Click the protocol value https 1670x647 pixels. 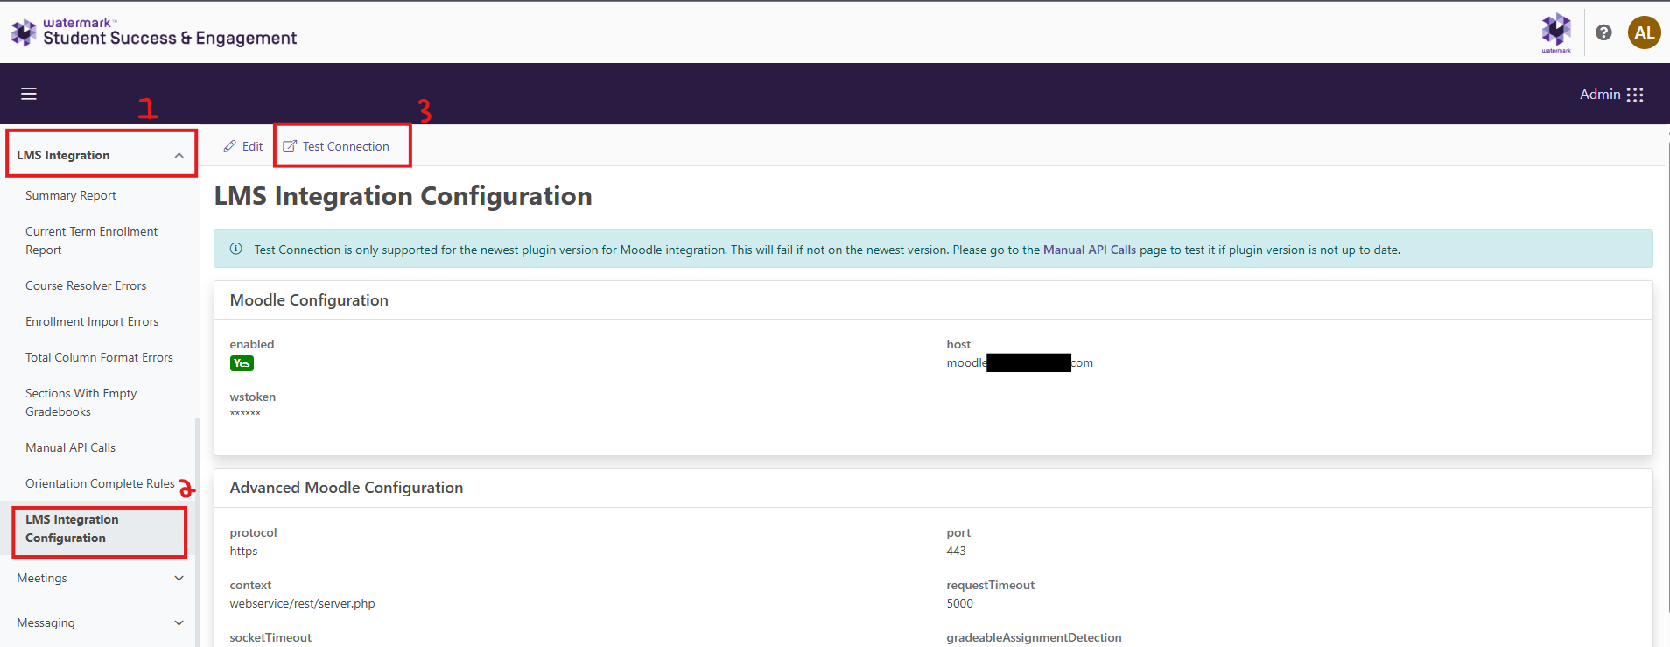point(243,551)
